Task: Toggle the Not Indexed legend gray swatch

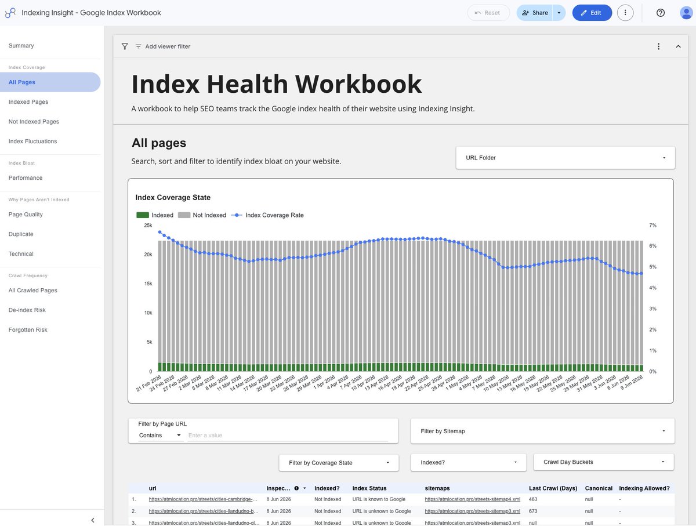Action: pos(184,215)
